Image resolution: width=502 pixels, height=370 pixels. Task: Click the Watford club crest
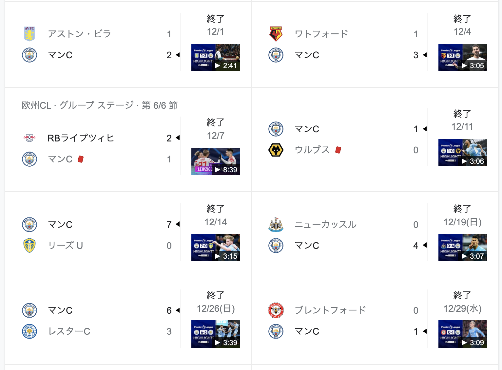click(x=276, y=34)
